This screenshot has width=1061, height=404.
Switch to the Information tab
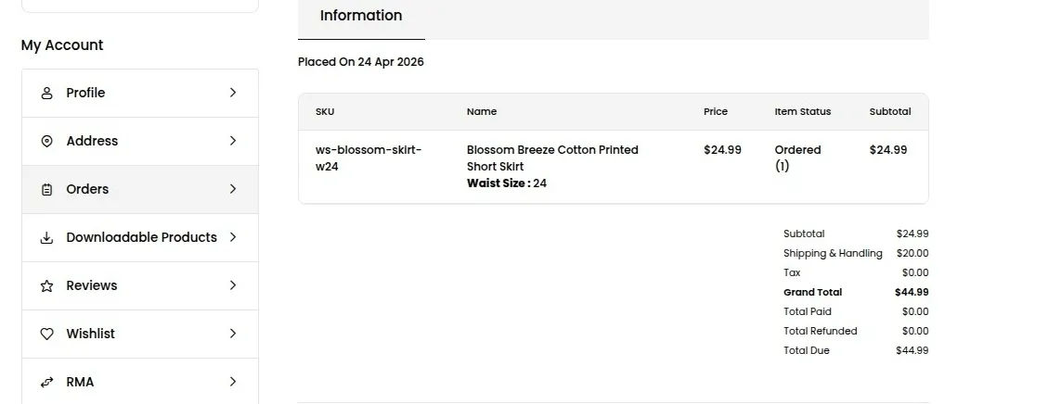[361, 16]
